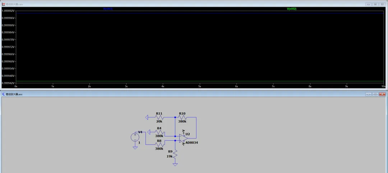Click the ground symbol below R9
The width and height of the screenshot is (388, 173).
pos(175,164)
